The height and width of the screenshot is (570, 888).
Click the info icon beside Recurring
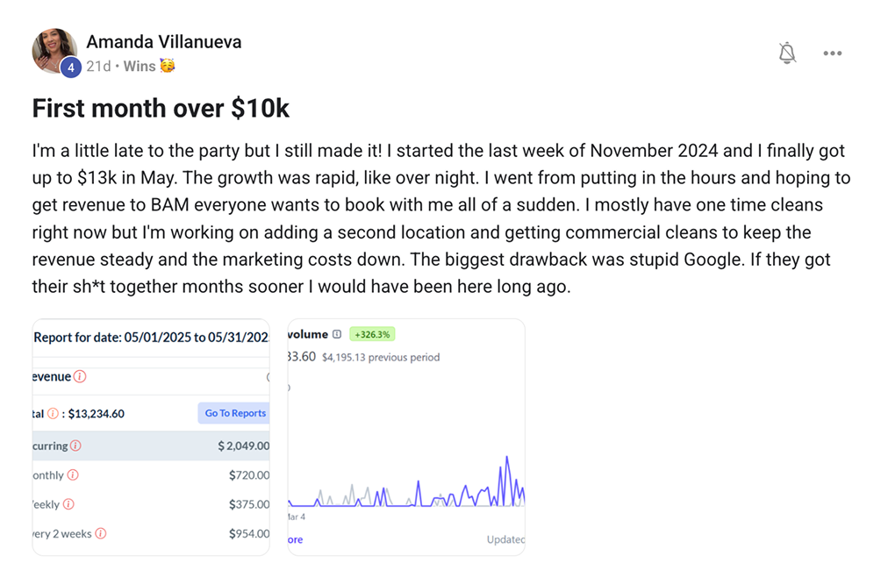coord(75,445)
